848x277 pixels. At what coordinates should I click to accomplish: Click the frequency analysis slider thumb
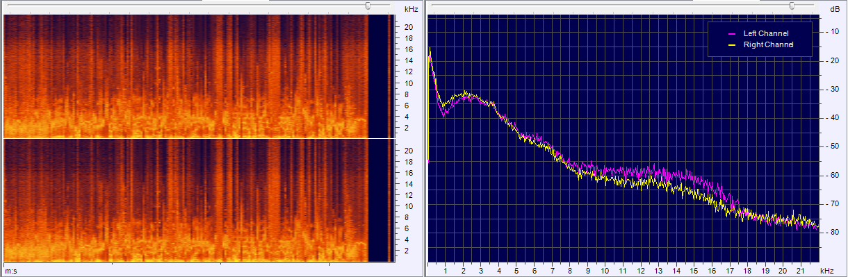pyautogui.click(x=792, y=6)
